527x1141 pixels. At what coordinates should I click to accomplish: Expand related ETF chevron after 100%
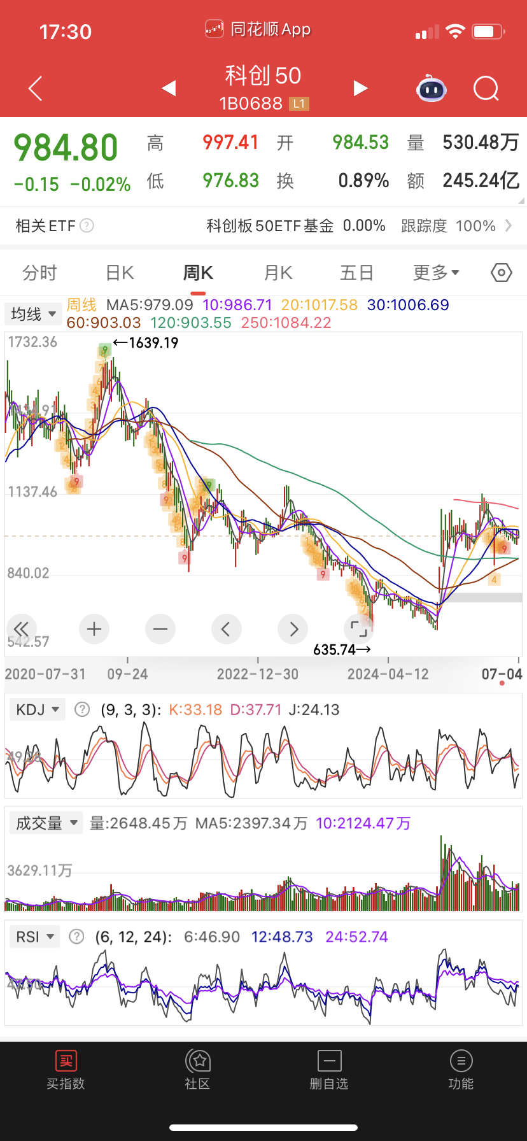[508, 225]
